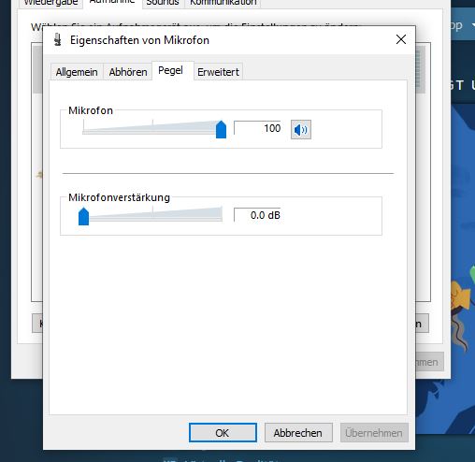Click the Mikrofonverstärkung slider thumb
This screenshot has height=462, width=475.
(83, 216)
